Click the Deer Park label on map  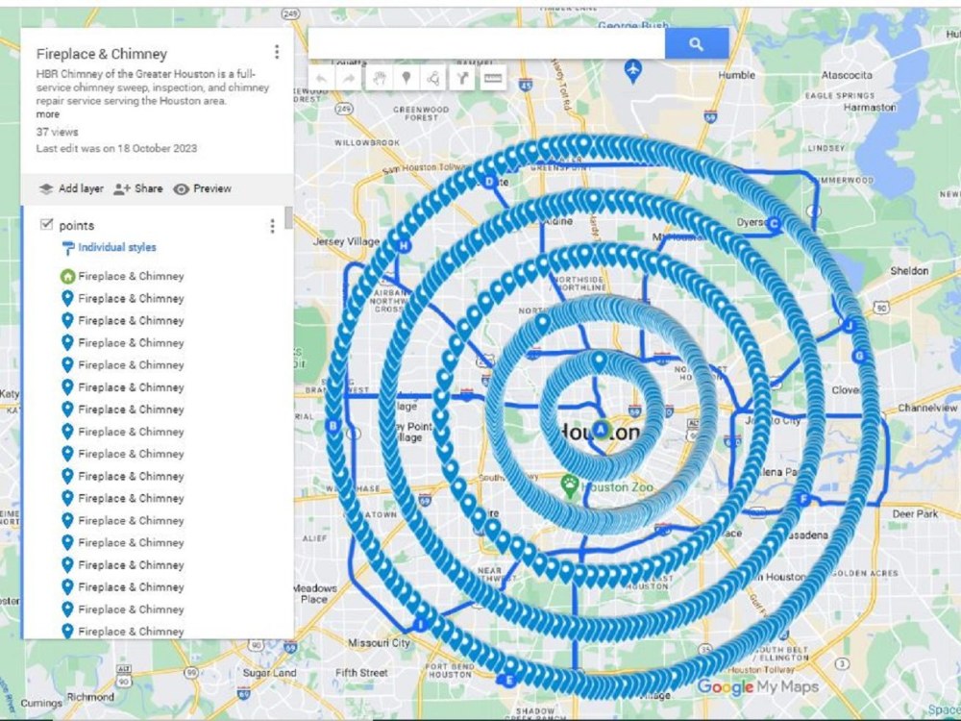tap(915, 513)
